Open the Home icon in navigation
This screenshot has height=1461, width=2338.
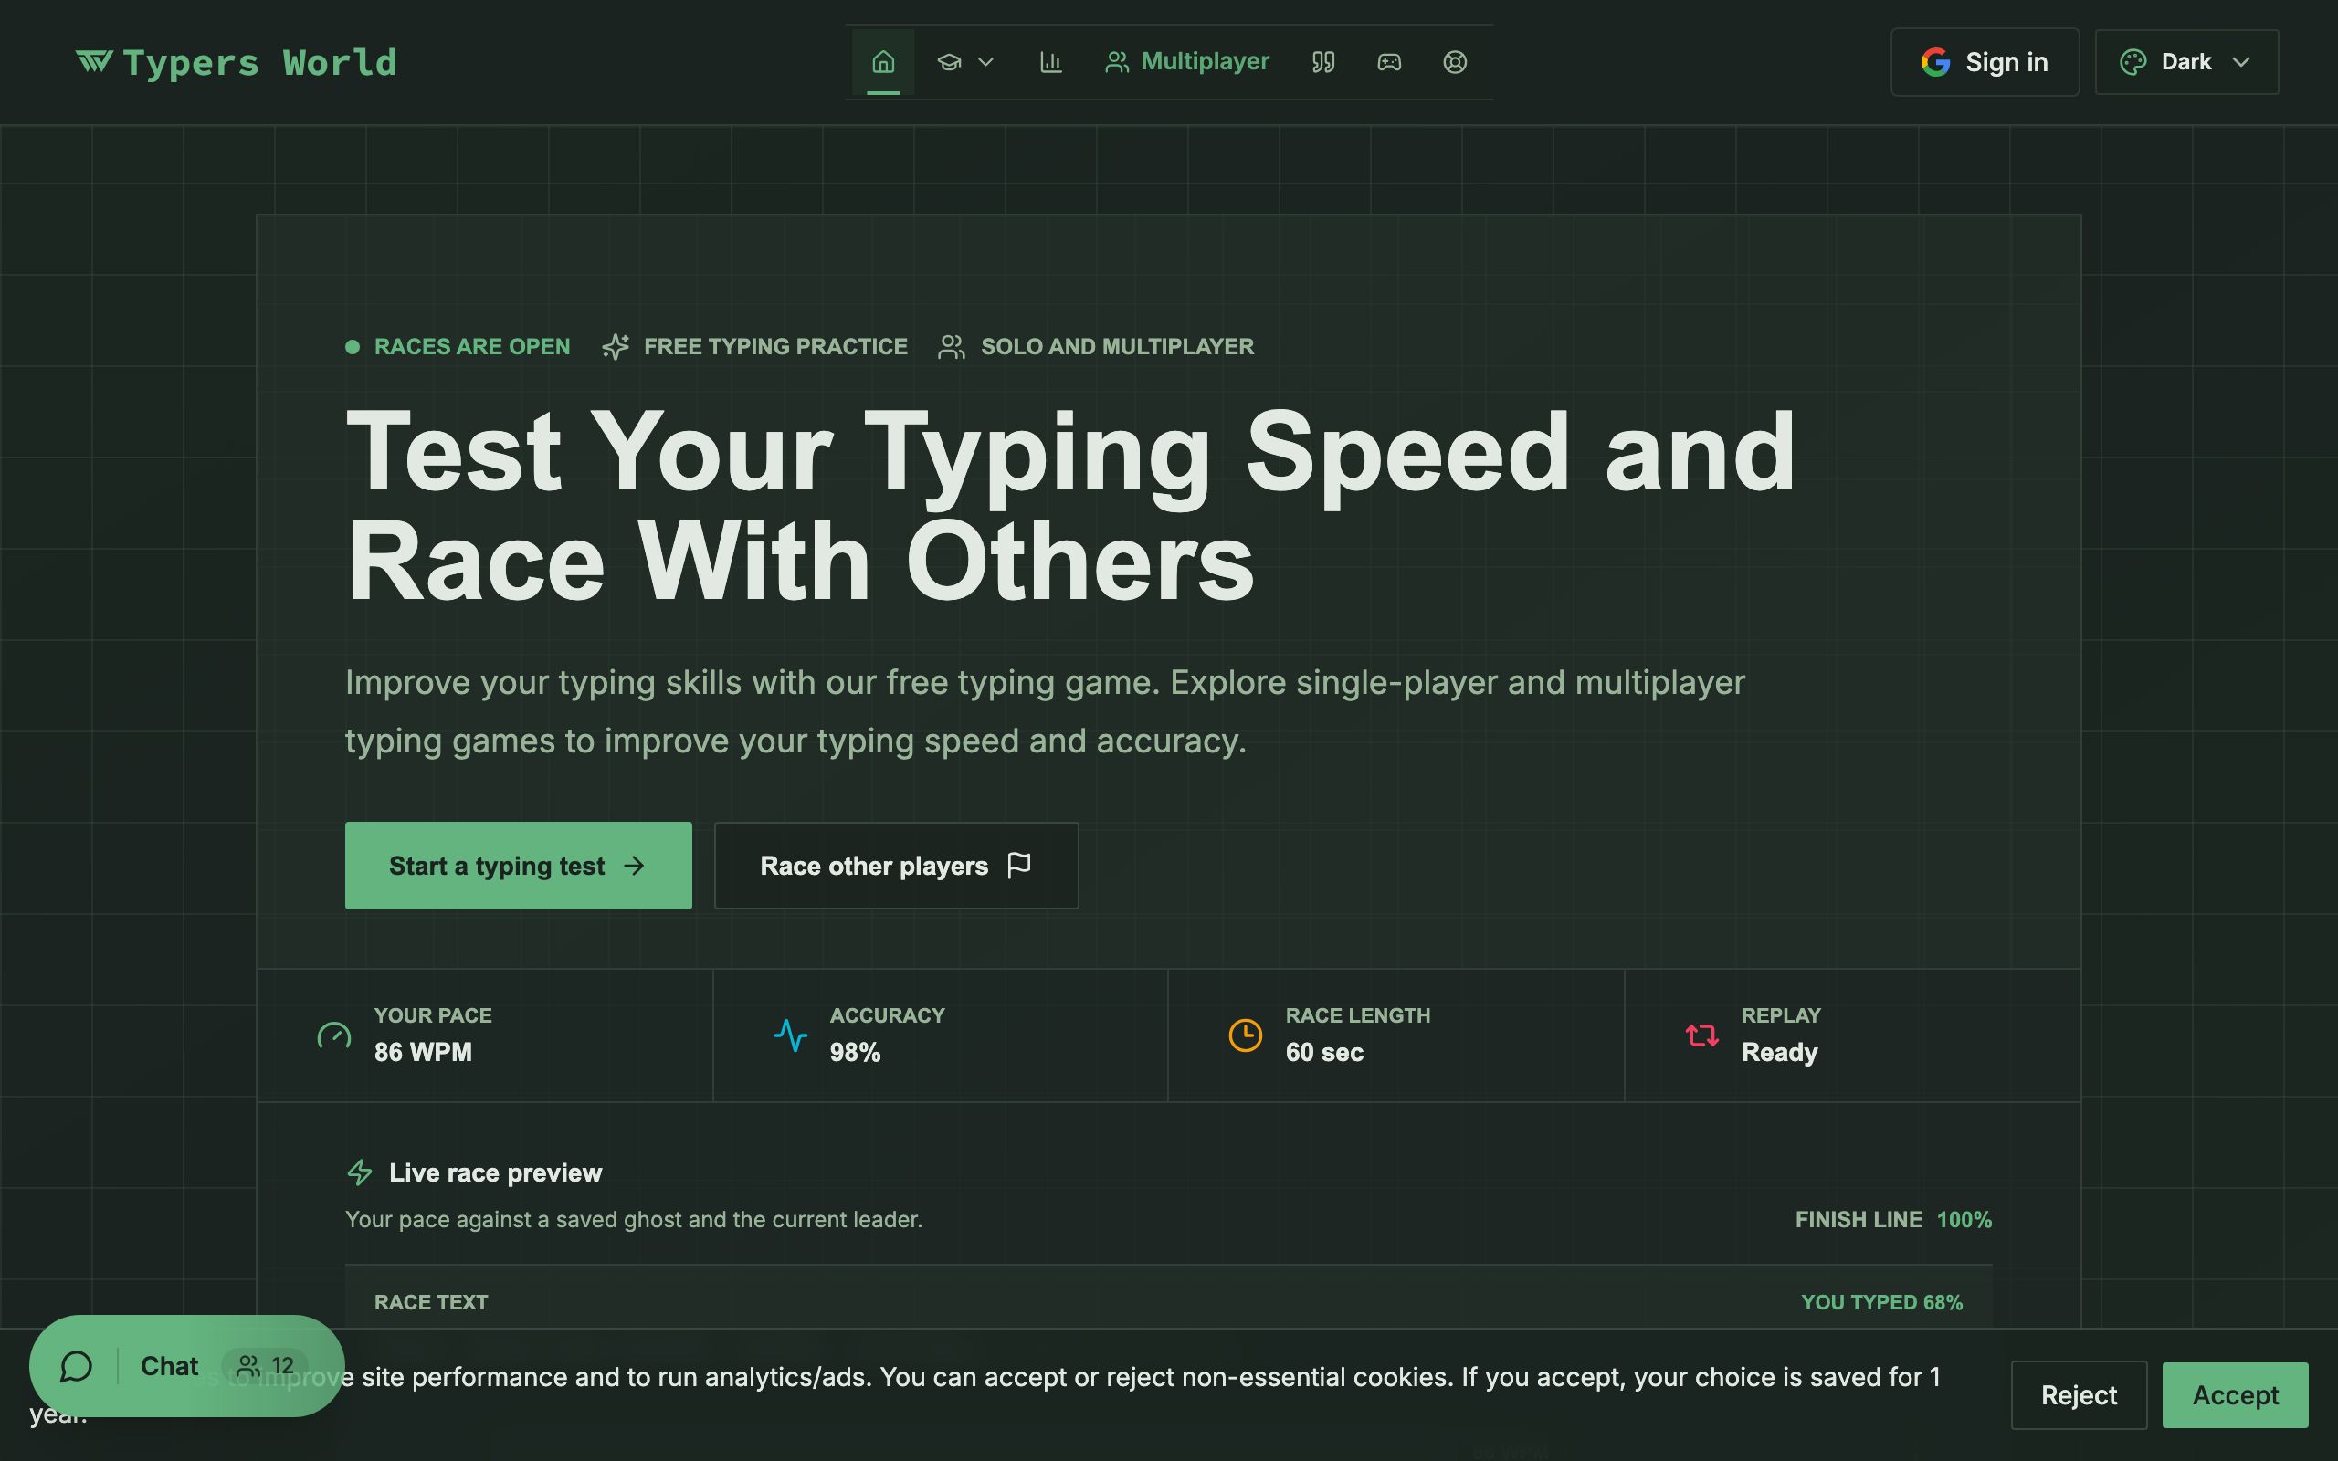[x=883, y=62]
